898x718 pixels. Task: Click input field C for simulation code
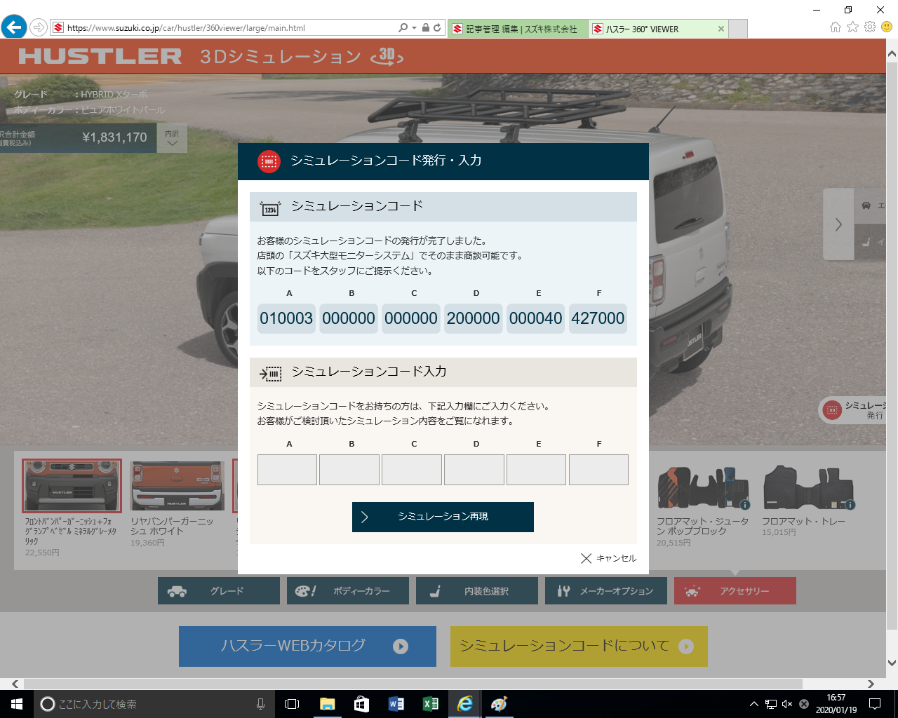pos(412,470)
